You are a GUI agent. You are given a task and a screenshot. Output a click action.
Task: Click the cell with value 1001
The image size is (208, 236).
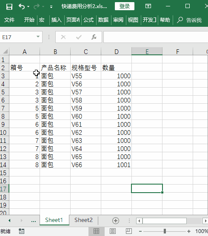[x=117, y=165]
